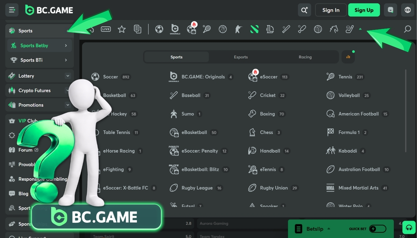The width and height of the screenshot is (417, 238).
Task: Select the Counter-Strike soldier icon in sports bar
Action: click(x=238, y=29)
